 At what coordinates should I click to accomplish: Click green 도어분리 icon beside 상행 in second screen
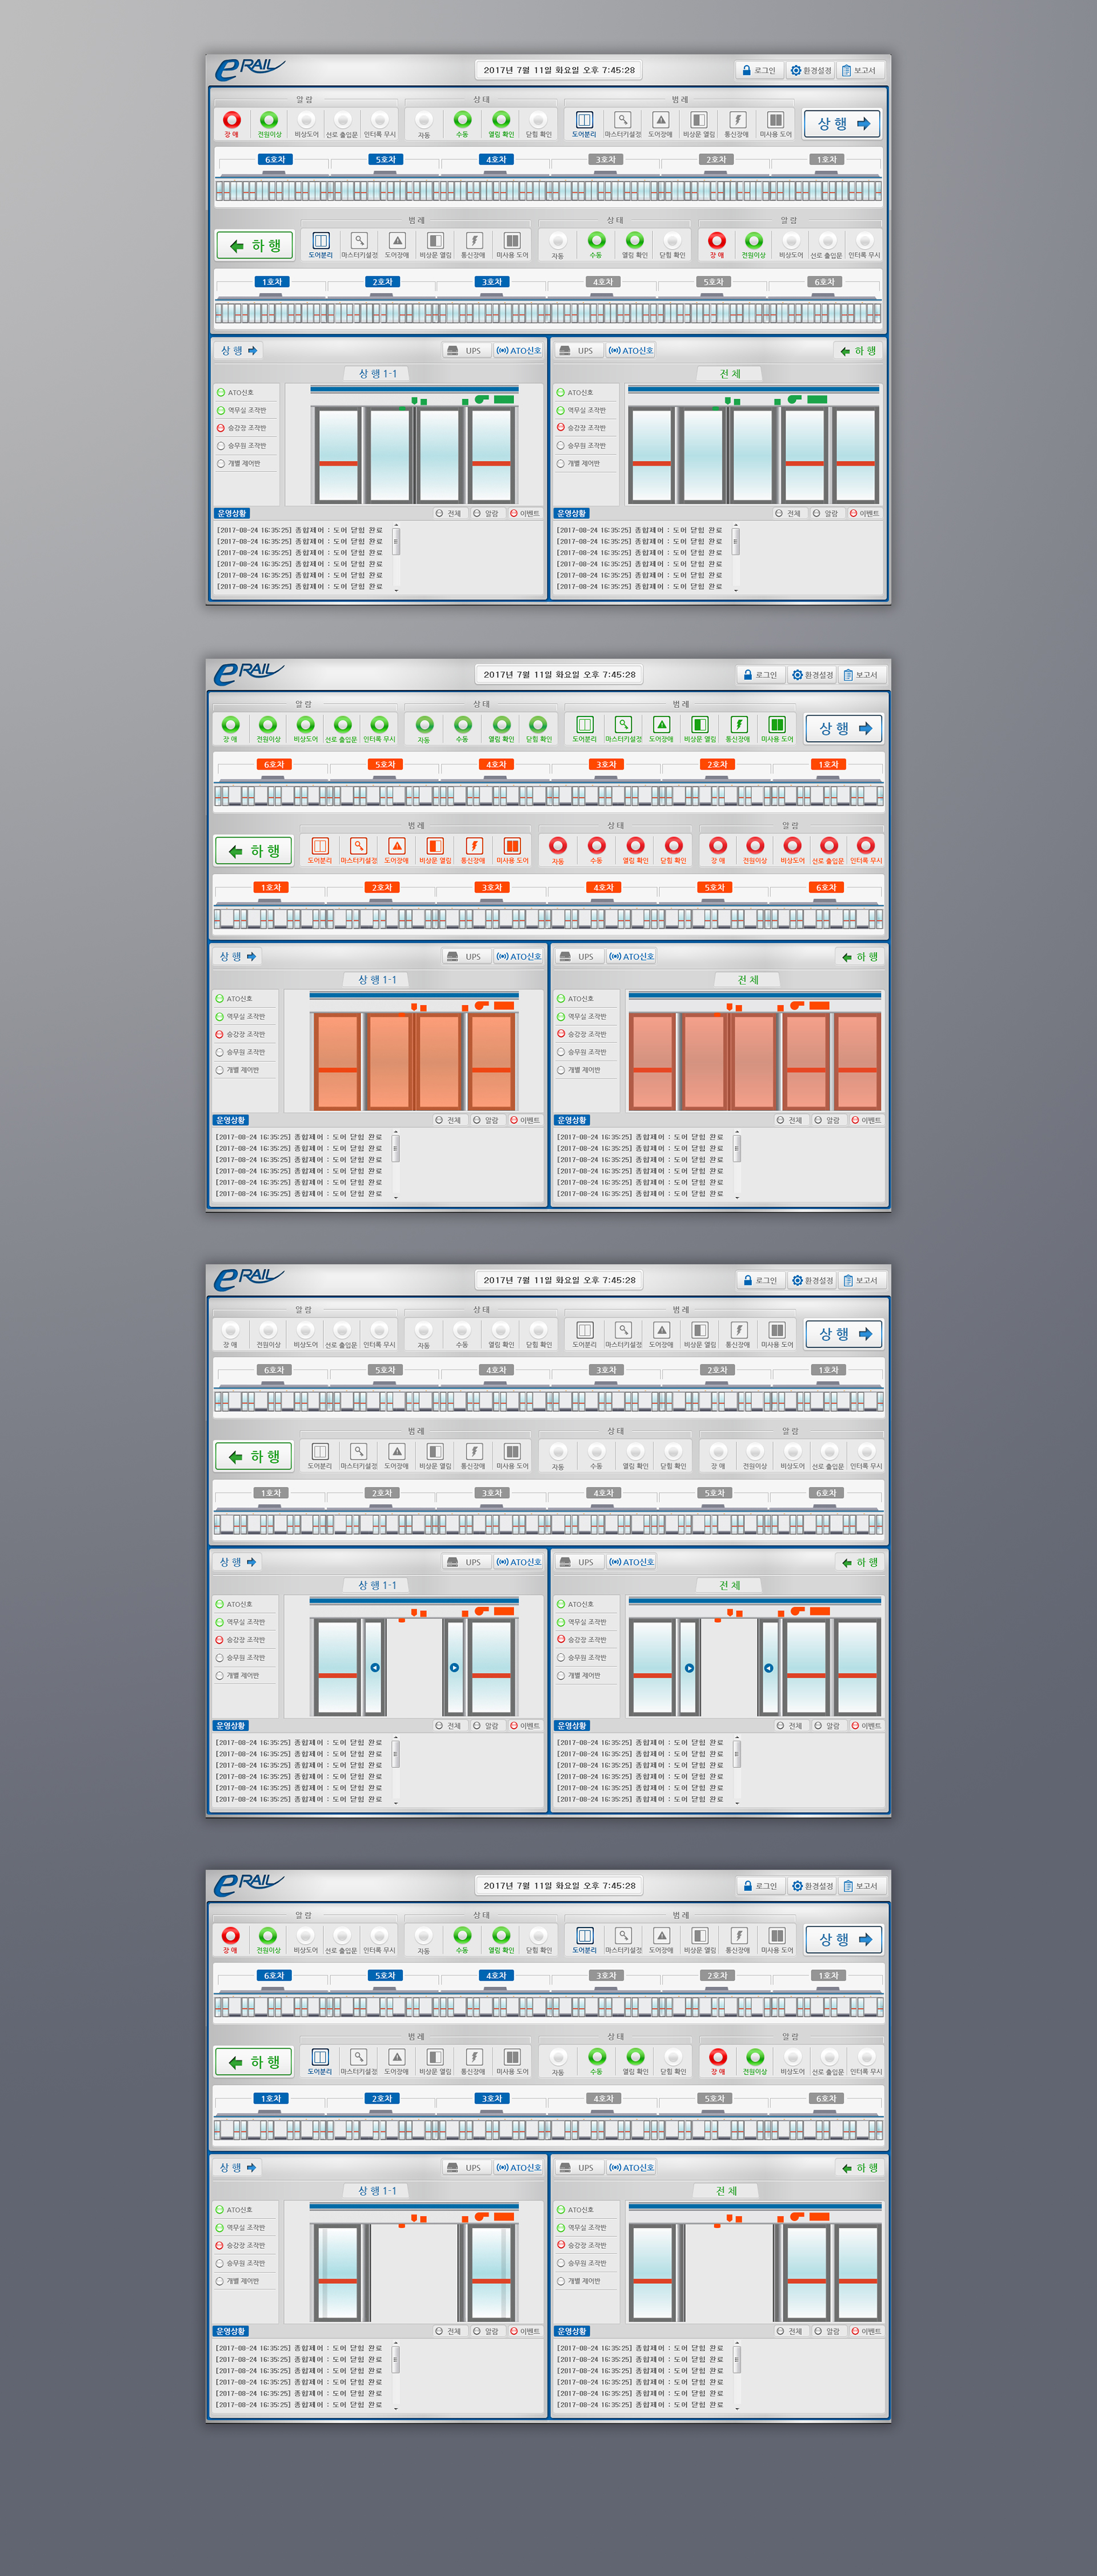(x=584, y=725)
